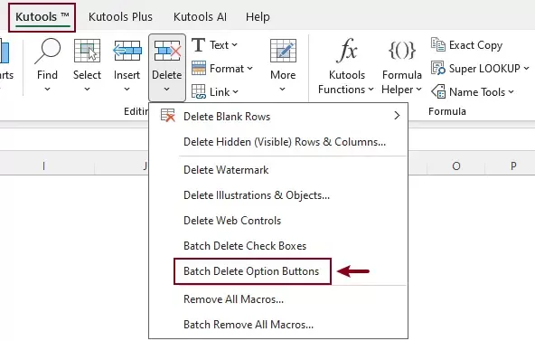Click the Select cells icon
This screenshot has width=535, height=341.
point(87,51)
